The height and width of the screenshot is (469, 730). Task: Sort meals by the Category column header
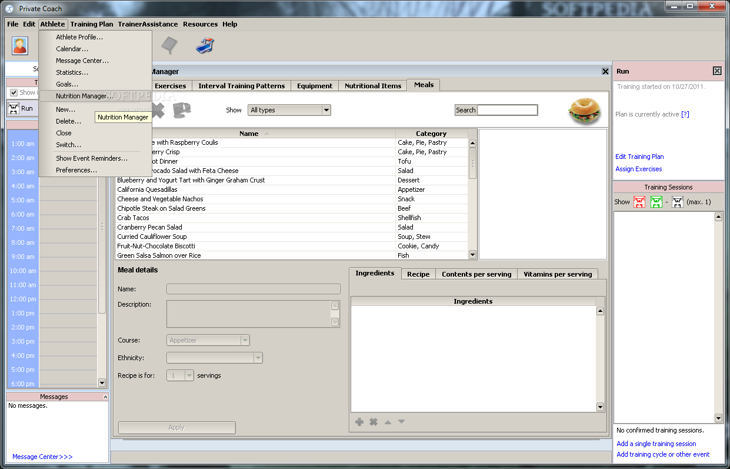pyautogui.click(x=432, y=134)
